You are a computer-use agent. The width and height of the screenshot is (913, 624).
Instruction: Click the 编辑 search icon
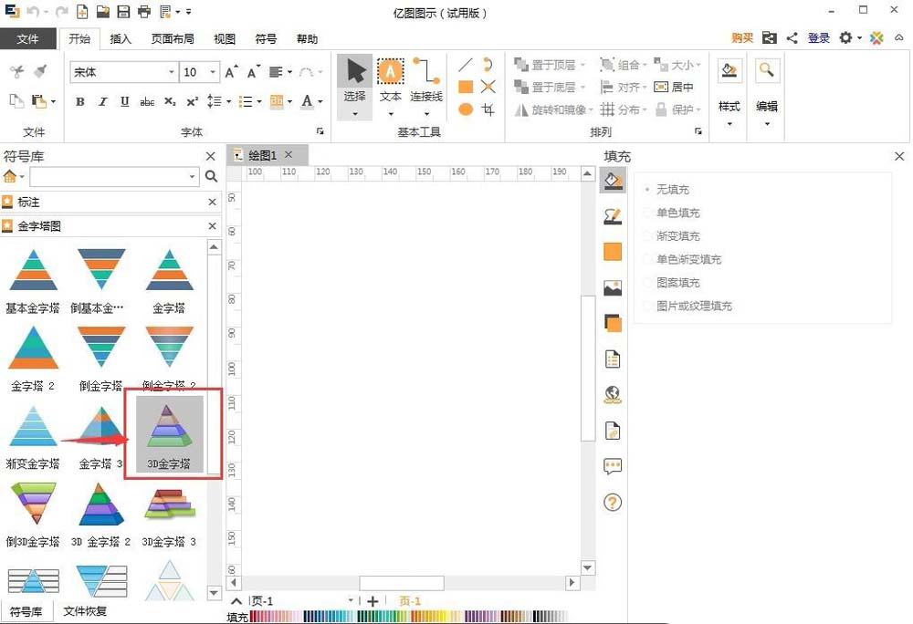pos(767,69)
